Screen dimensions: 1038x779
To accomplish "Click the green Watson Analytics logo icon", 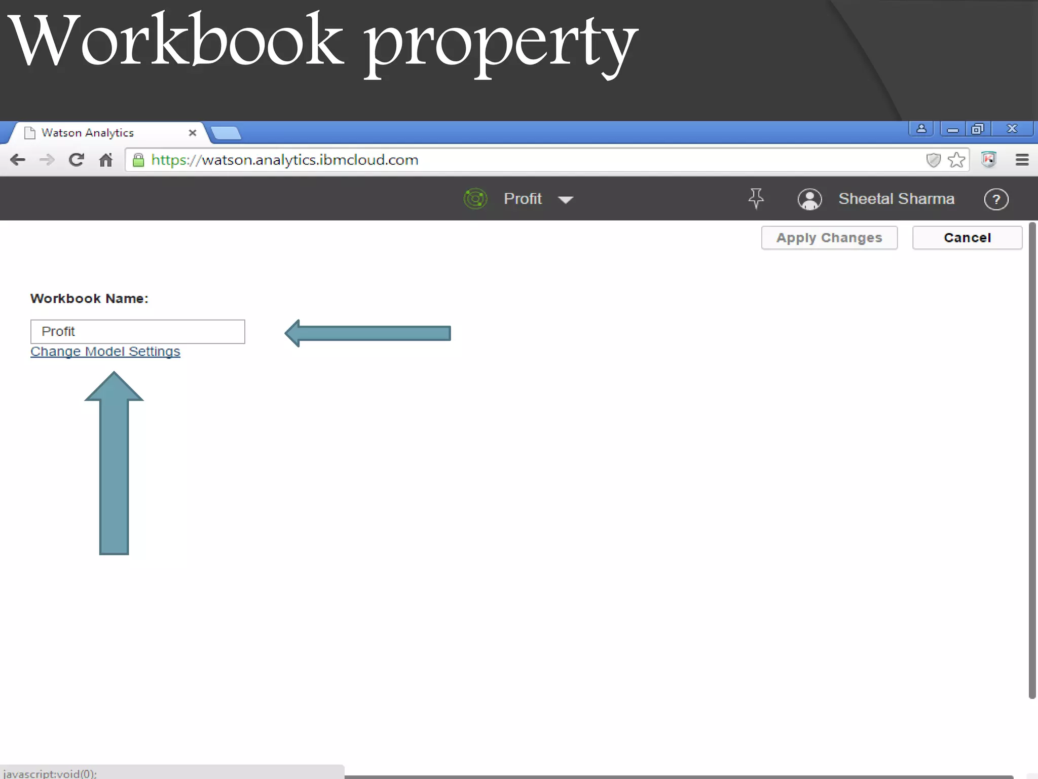I will 475,198.
